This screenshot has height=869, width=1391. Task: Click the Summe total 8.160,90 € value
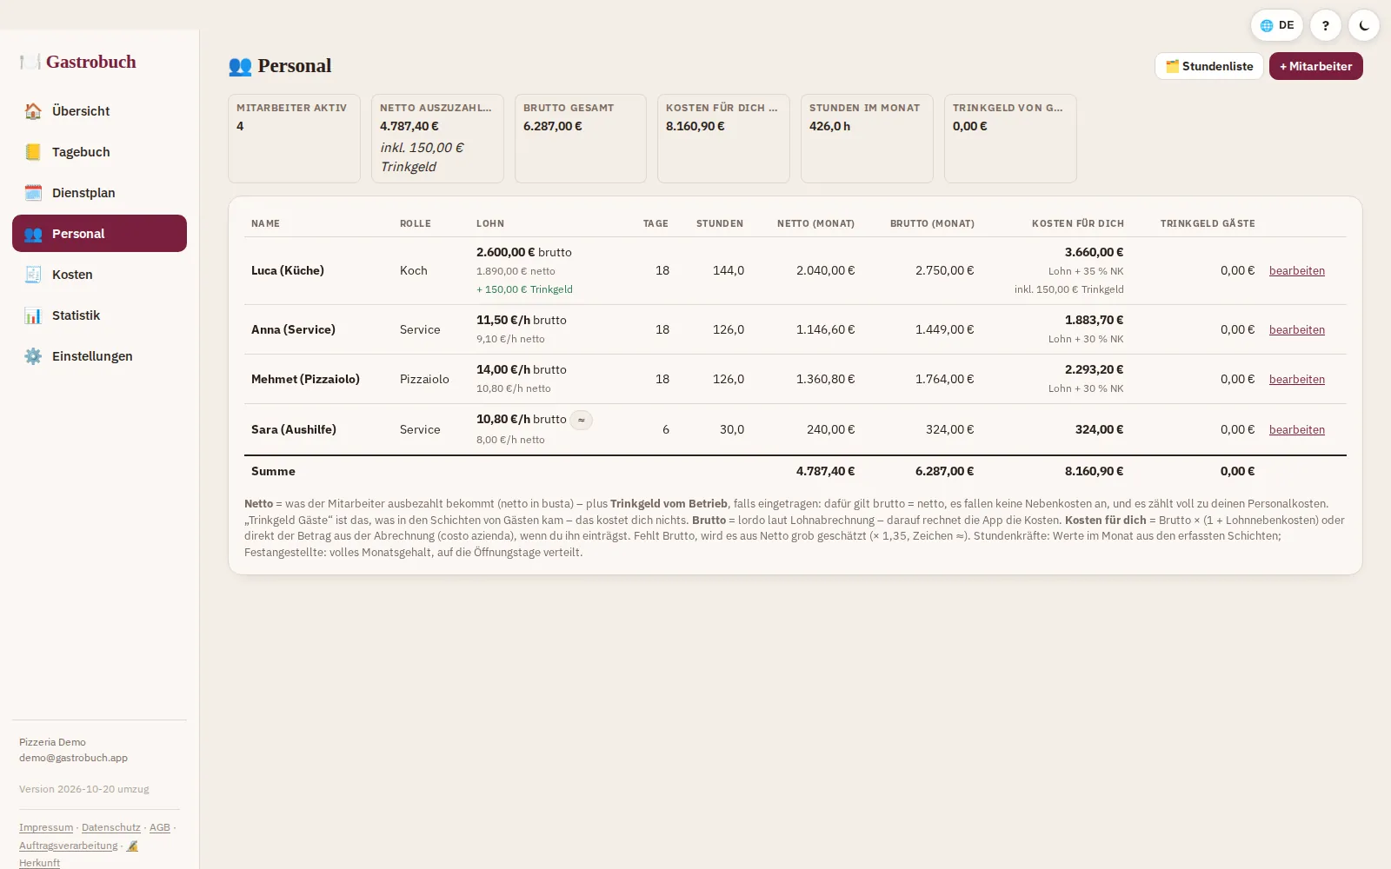pos(1094,471)
